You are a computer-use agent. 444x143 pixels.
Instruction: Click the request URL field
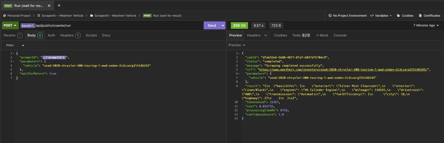coord(111,26)
